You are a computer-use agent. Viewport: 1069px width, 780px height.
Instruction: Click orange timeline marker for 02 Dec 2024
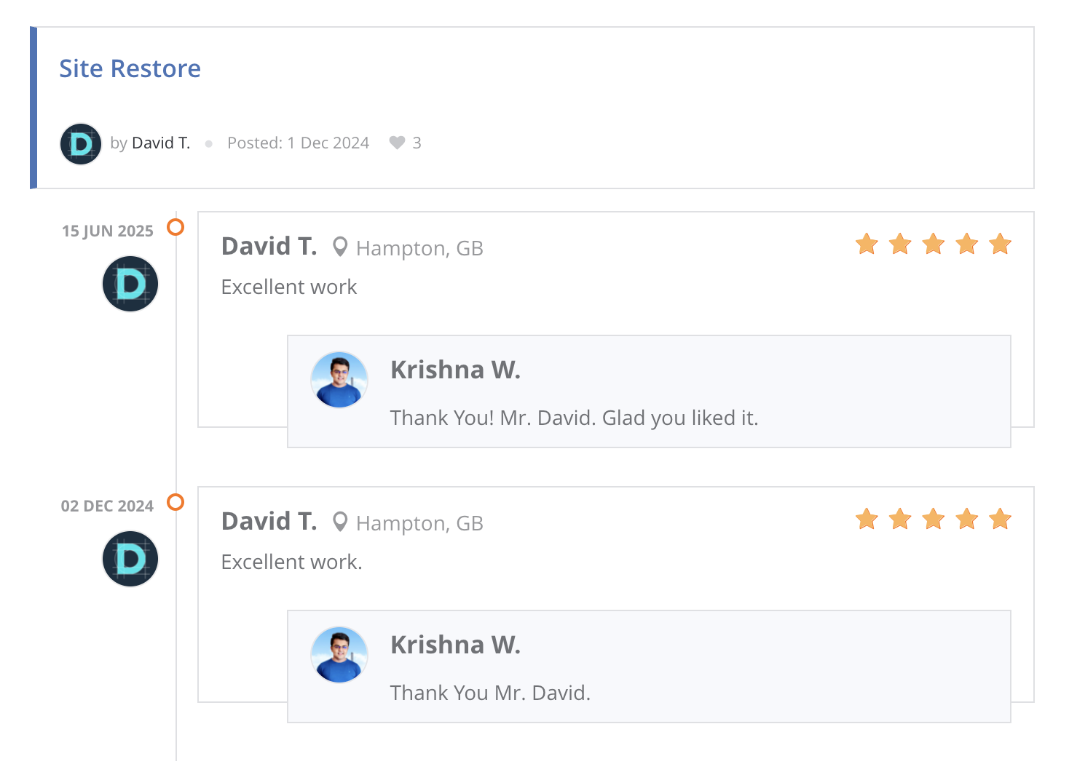(x=175, y=502)
